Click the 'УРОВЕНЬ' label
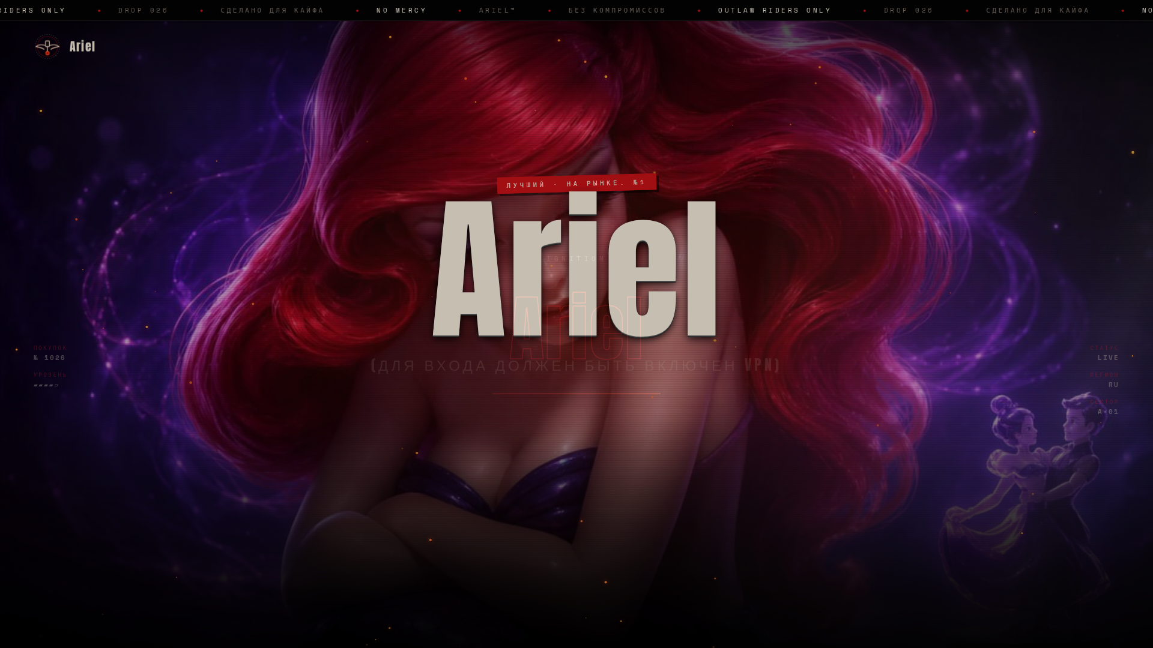 tap(50, 375)
